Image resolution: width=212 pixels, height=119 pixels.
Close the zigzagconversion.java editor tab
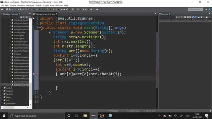(57, 14)
